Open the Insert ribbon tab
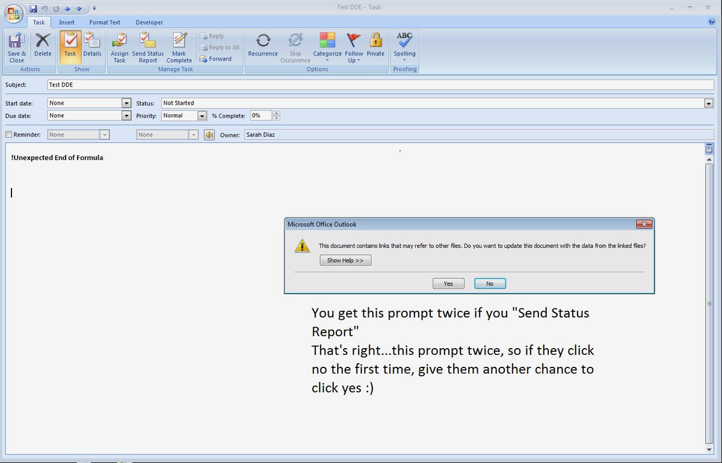Image resolution: width=722 pixels, height=463 pixels. click(x=67, y=22)
